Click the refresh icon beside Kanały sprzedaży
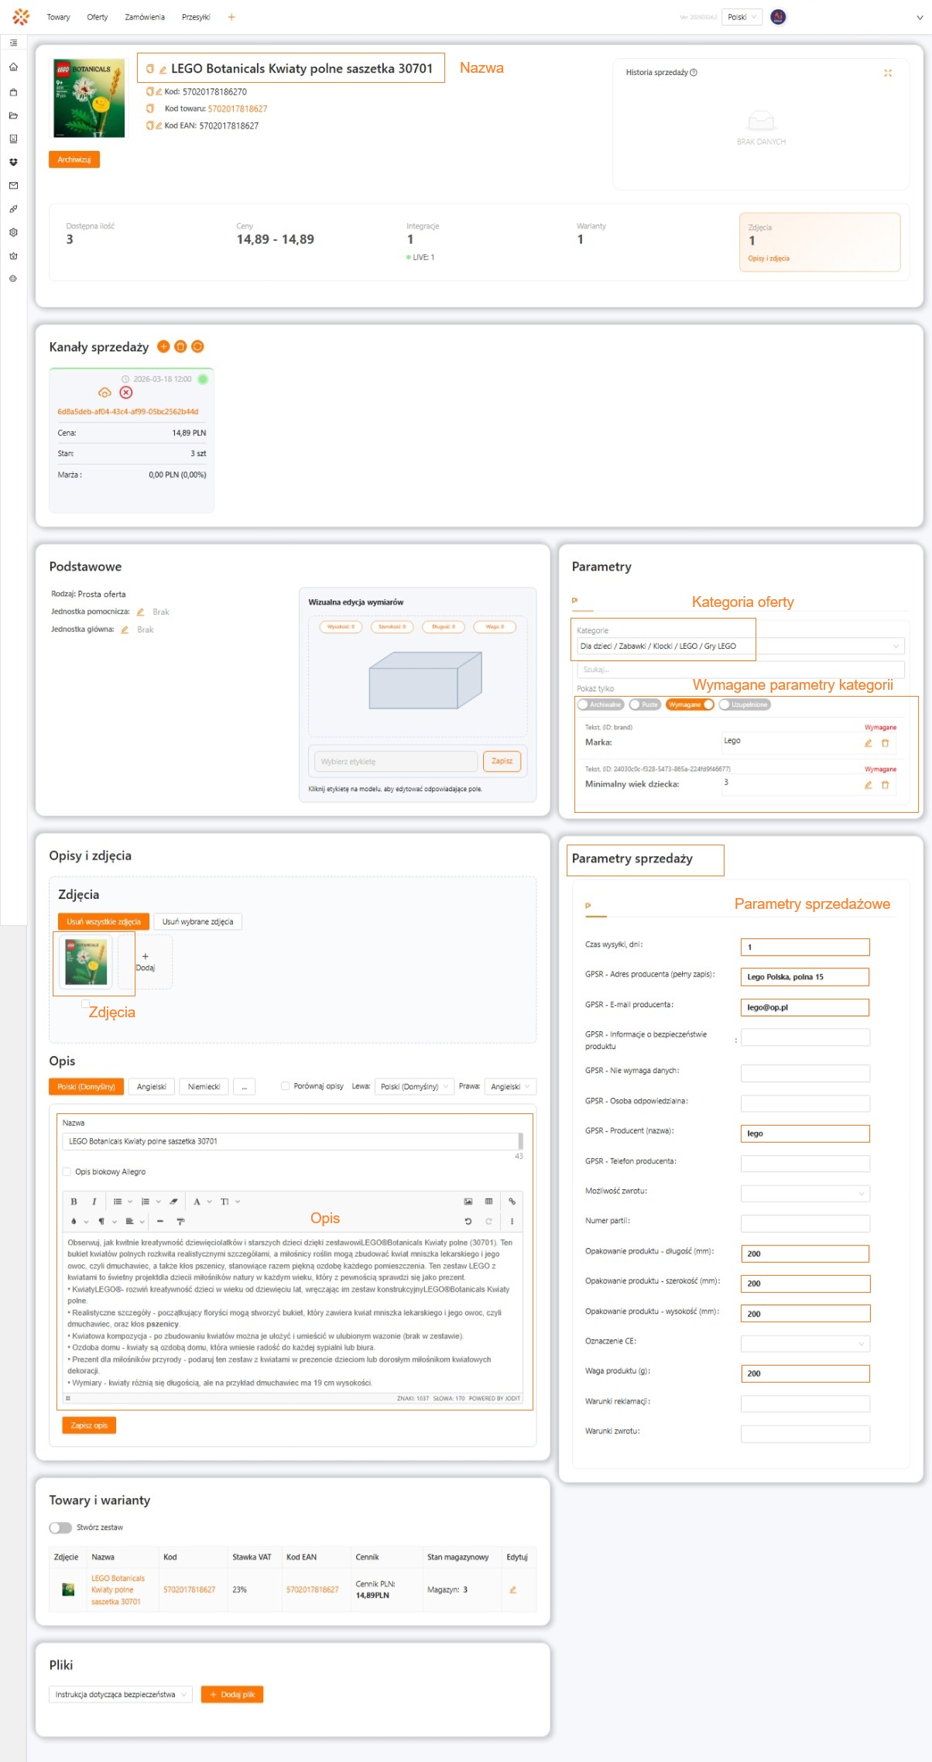932x1762 pixels. pyautogui.click(x=197, y=347)
